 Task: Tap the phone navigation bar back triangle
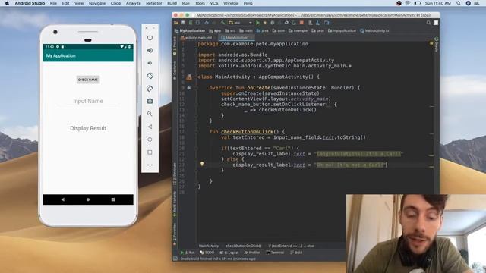[x=63, y=199]
